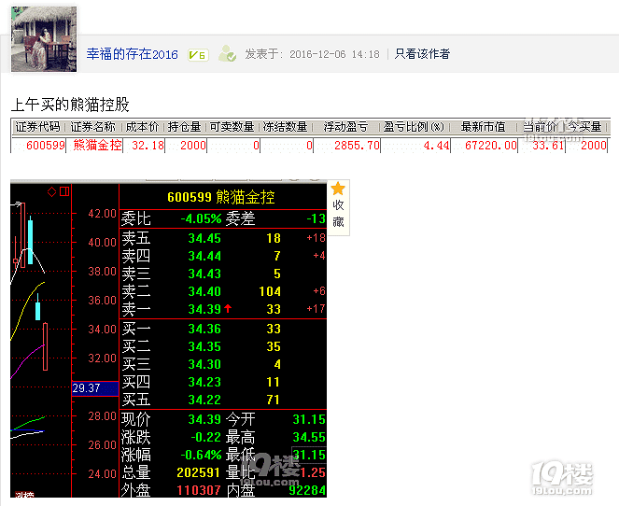
Task: Click the 买三 price 34.30
Action: [204, 364]
